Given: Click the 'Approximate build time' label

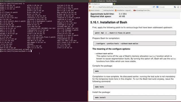Looking at the screenshot, I should coord(102,14).
